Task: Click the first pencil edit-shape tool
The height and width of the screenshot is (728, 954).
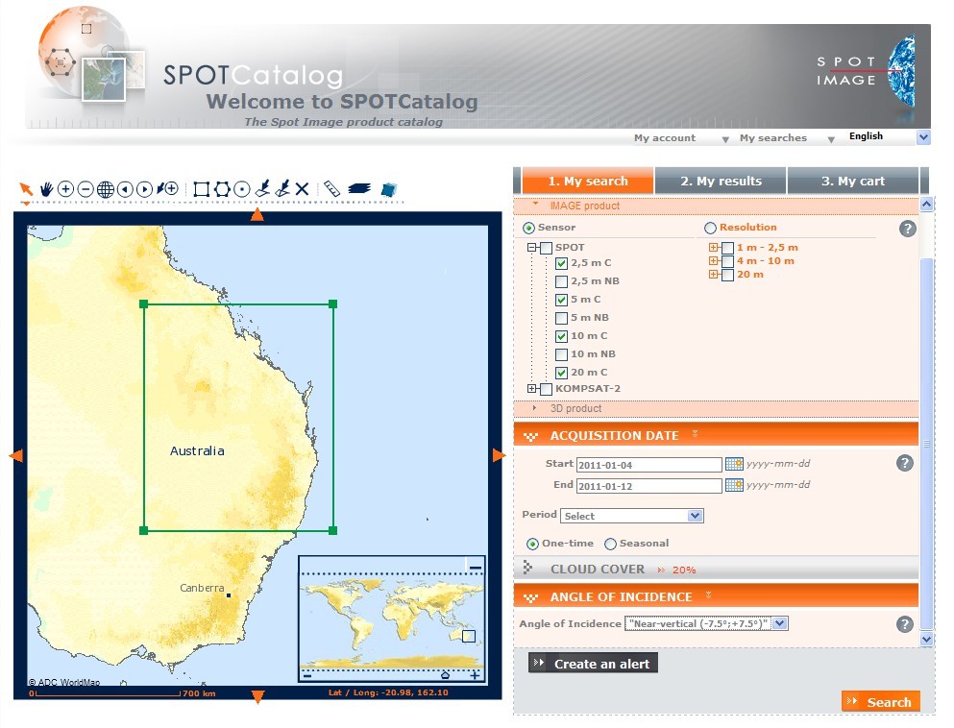Action: [x=262, y=188]
